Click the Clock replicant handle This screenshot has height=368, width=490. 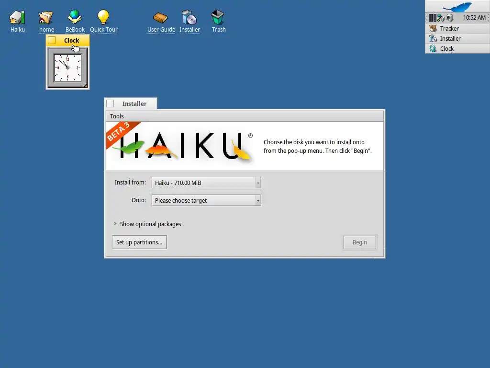point(85,85)
